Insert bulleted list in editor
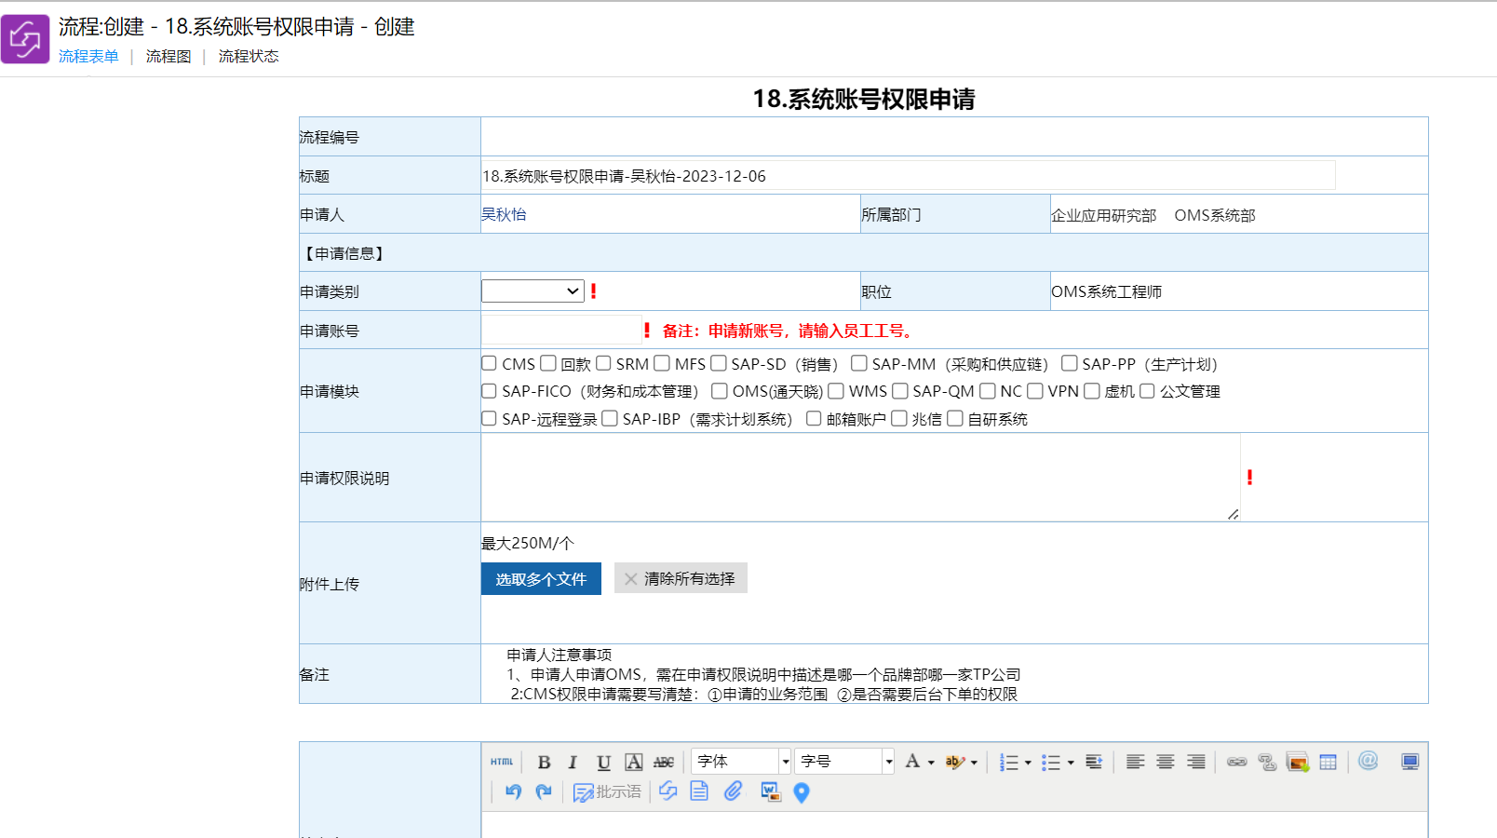 click(1051, 762)
